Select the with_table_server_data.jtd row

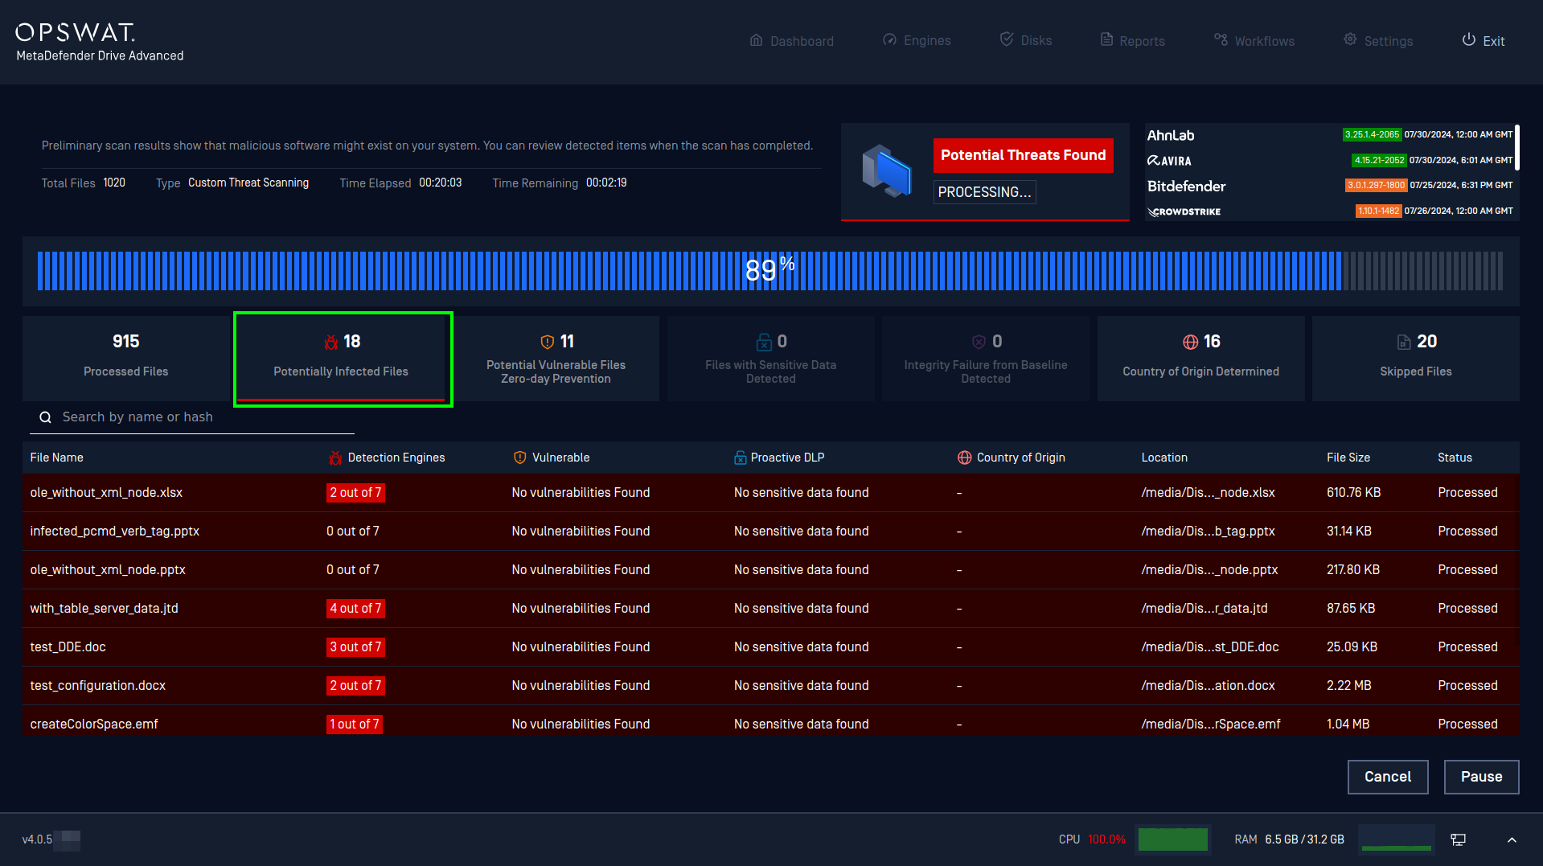[x=770, y=609]
